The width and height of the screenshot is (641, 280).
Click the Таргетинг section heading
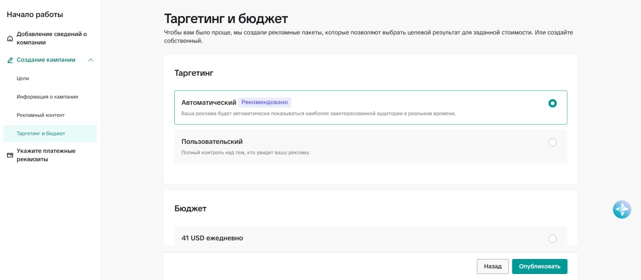pyautogui.click(x=194, y=73)
